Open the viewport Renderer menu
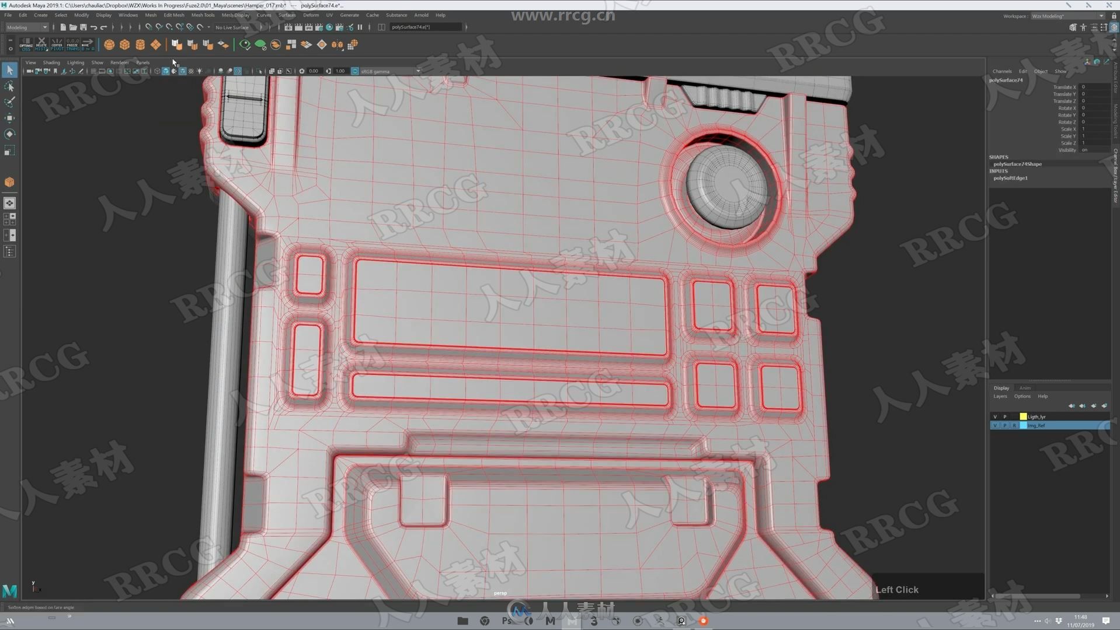This screenshot has width=1120, height=630. pos(119,62)
